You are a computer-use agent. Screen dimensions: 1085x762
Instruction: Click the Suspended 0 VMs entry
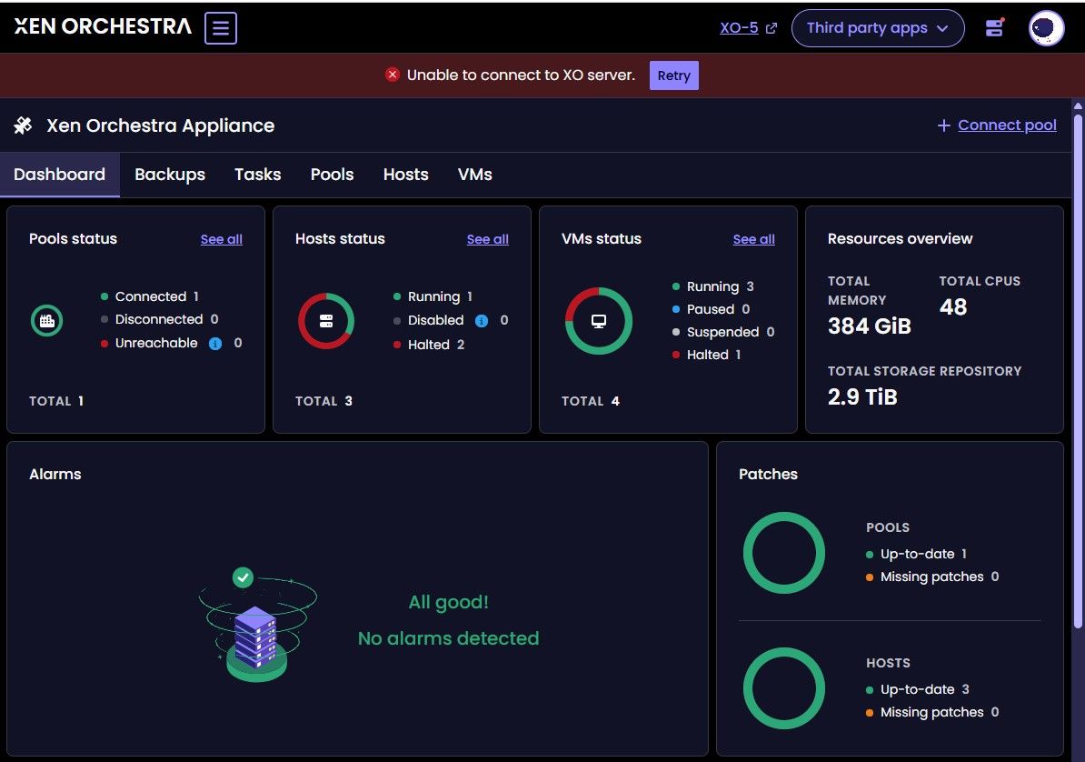tap(724, 332)
